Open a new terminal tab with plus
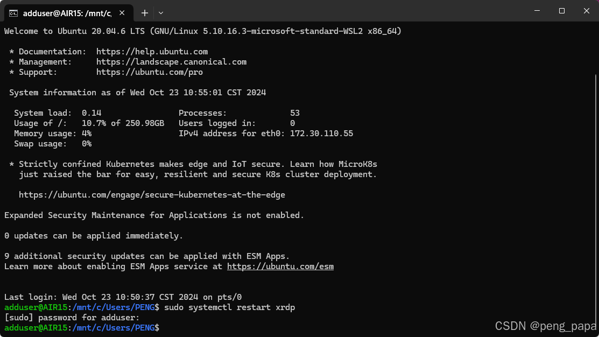The height and width of the screenshot is (337, 599). click(144, 13)
